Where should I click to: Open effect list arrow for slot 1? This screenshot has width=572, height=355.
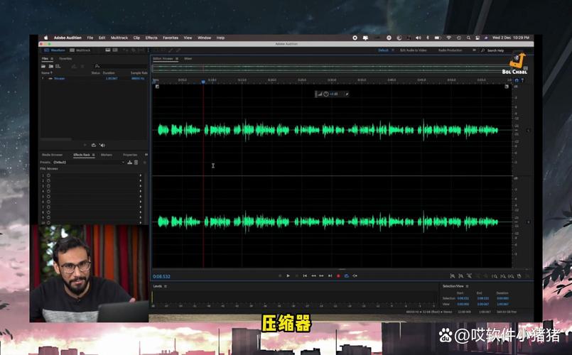(x=141, y=175)
